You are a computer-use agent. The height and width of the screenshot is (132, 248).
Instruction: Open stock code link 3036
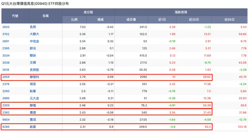point(6,62)
